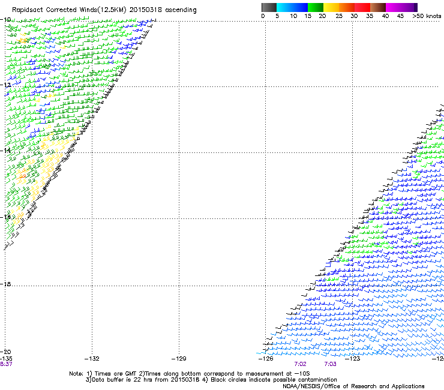Viewport: 444px width, 390px height.
Task: Click the '-18' latitude axis label
Action: click(x=5, y=284)
